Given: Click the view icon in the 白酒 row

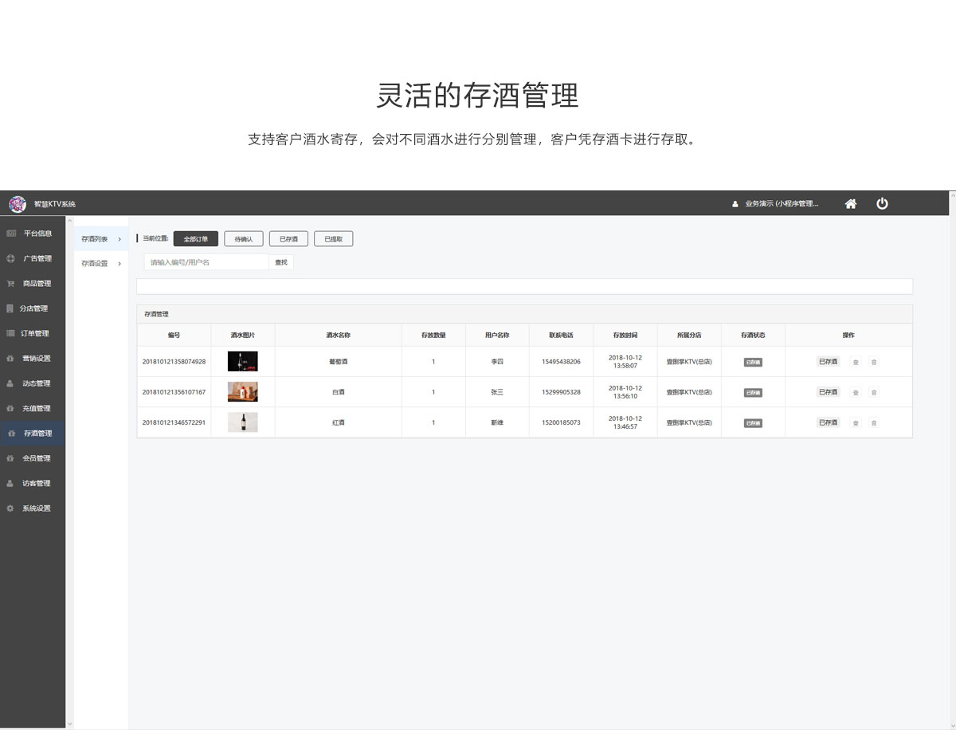Looking at the screenshot, I should point(856,392).
